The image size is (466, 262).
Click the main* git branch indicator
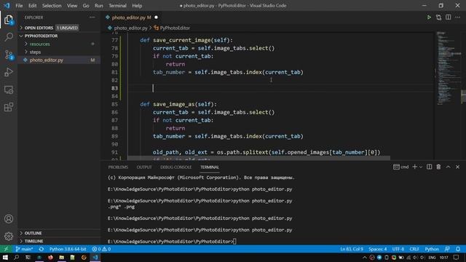24,249
